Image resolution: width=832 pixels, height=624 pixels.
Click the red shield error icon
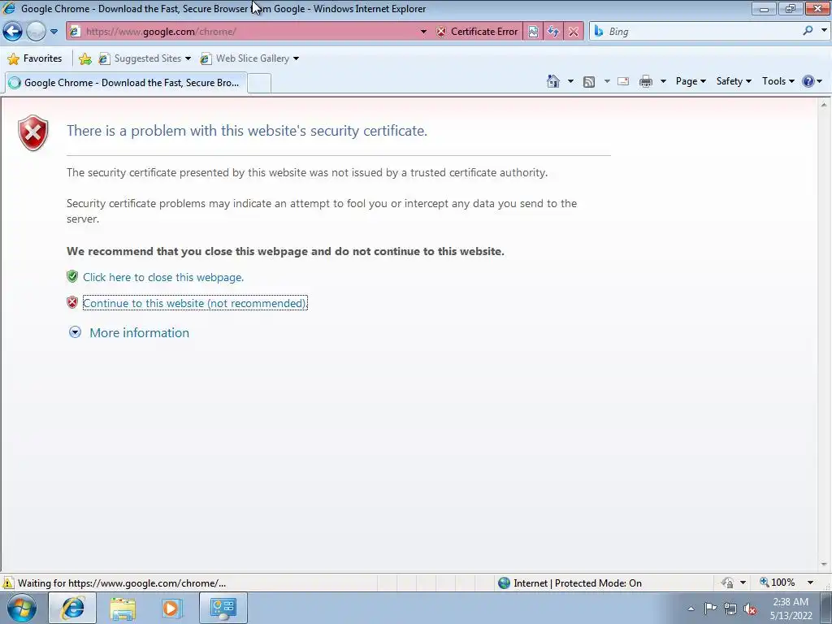point(32,132)
